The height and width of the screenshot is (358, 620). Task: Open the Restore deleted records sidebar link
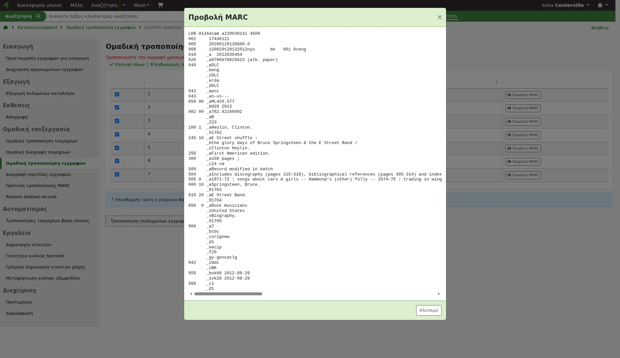[31, 197]
